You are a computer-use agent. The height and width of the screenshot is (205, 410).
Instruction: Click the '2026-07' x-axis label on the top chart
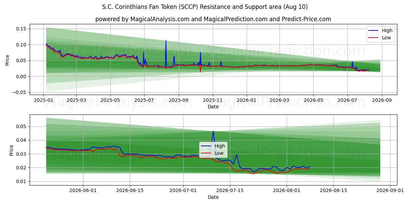(347, 100)
